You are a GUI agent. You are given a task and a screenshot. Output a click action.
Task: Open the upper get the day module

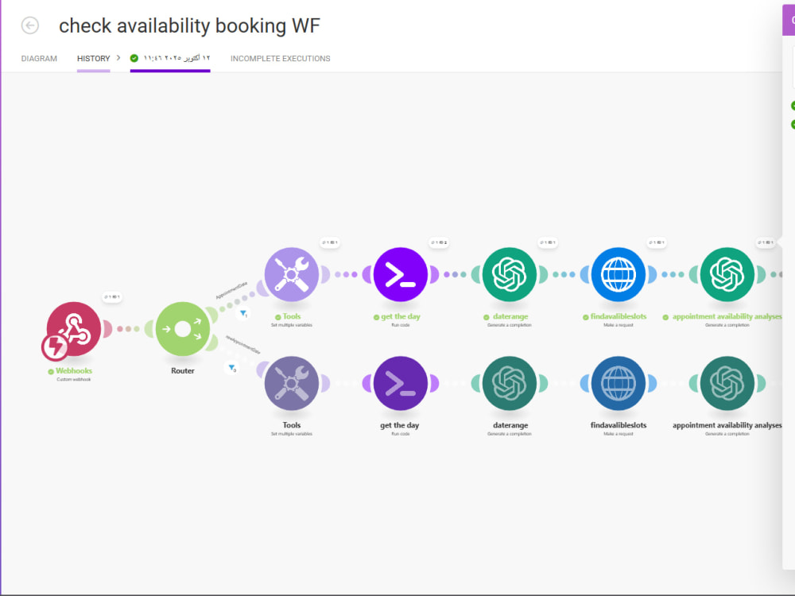[401, 275]
